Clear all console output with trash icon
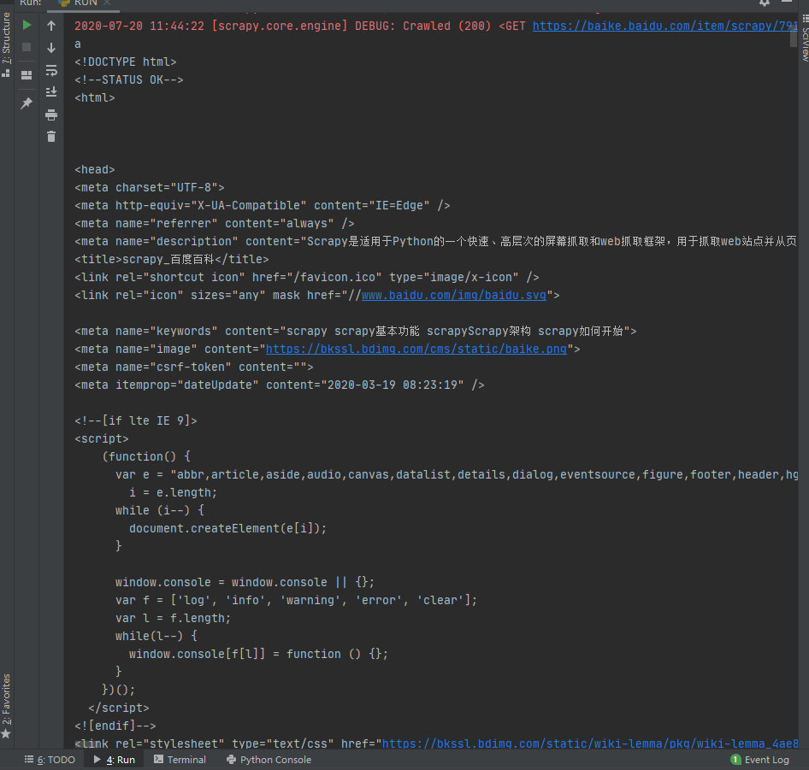The width and height of the screenshot is (809, 770). 51,137
